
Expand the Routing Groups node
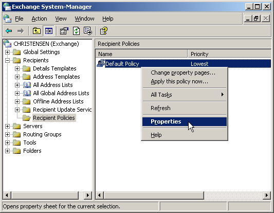(7, 134)
